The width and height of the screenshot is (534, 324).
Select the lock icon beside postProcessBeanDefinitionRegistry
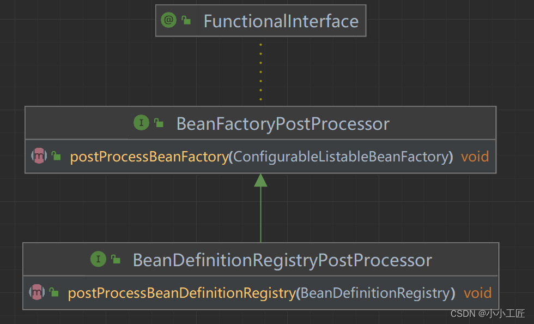point(53,292)
